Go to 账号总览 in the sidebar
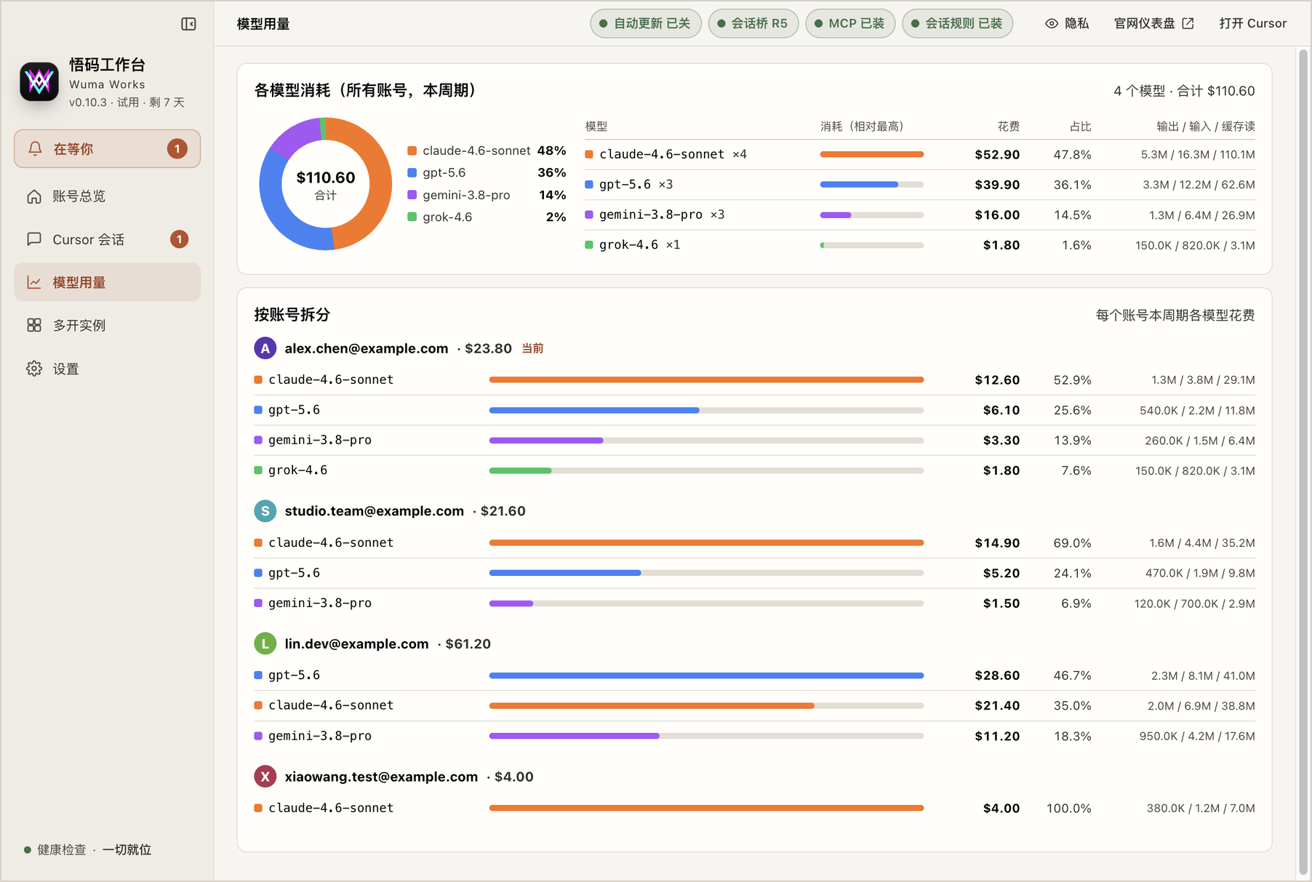This screenshot has height=882, width=1312. (107, 196)
